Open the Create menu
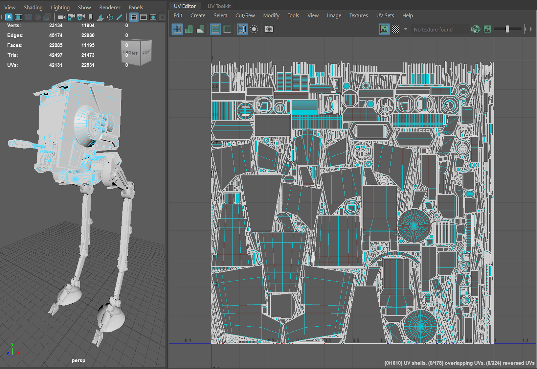This screenshot has width=537, height=369. click(198, 15)
